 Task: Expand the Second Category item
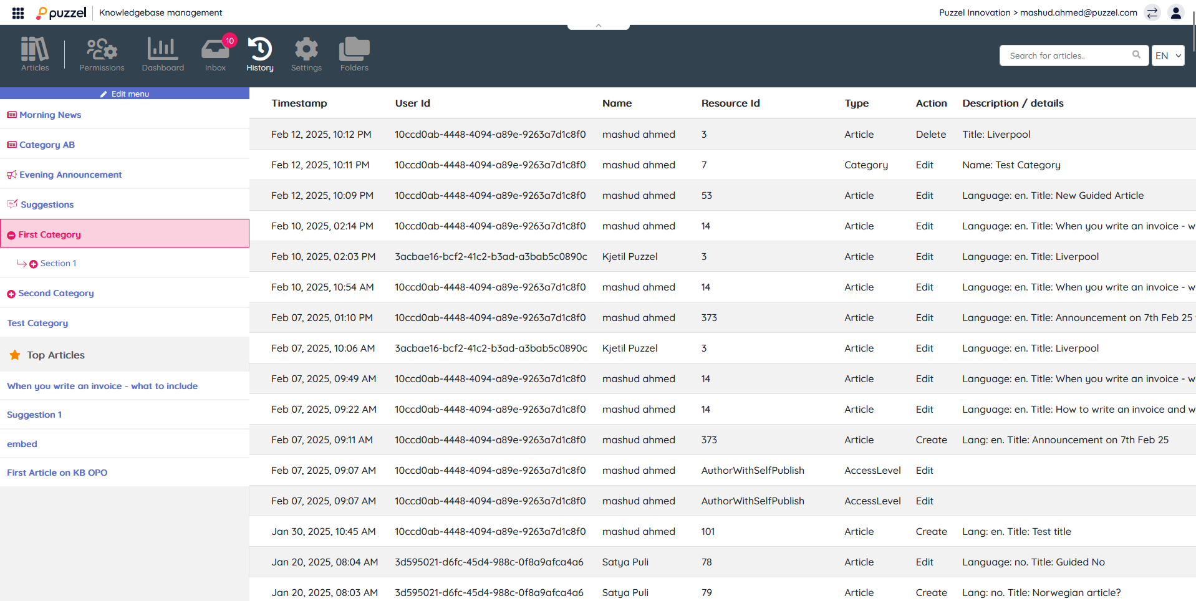tap(11, 294)
